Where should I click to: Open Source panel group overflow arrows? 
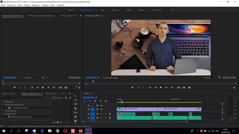[x=81, y=16]
